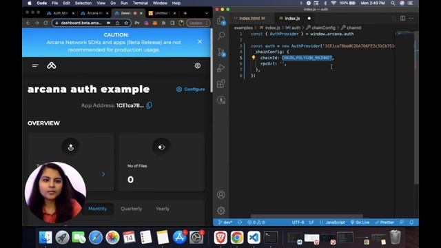Open Spotlight search in the menu bar

pyautogui.click(x=393, y=3)
